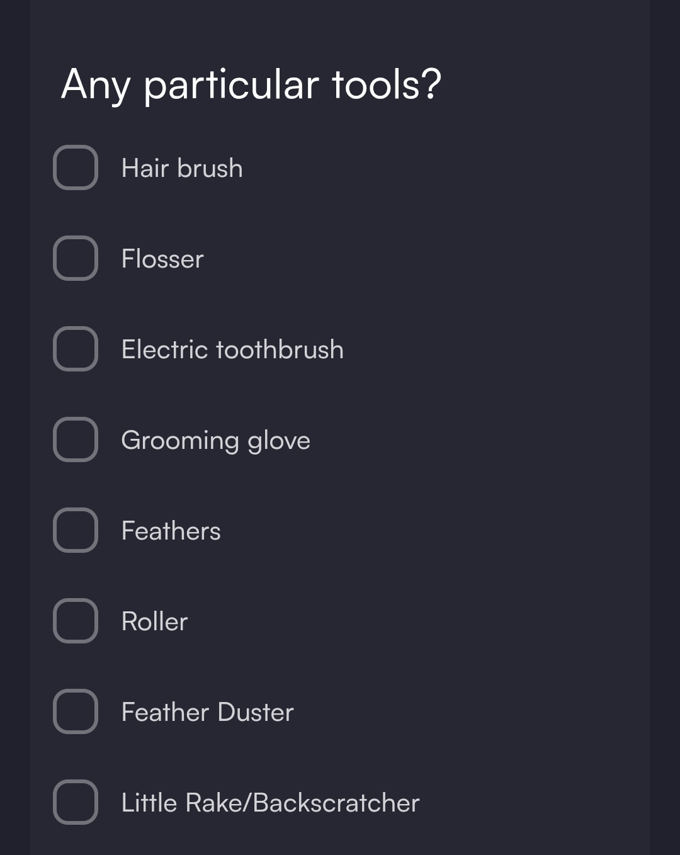This screenshot has height=855, width=680.
Task: Enable the Little Rake/Backscratcher checkbox
Action: [x=76, y=802]
